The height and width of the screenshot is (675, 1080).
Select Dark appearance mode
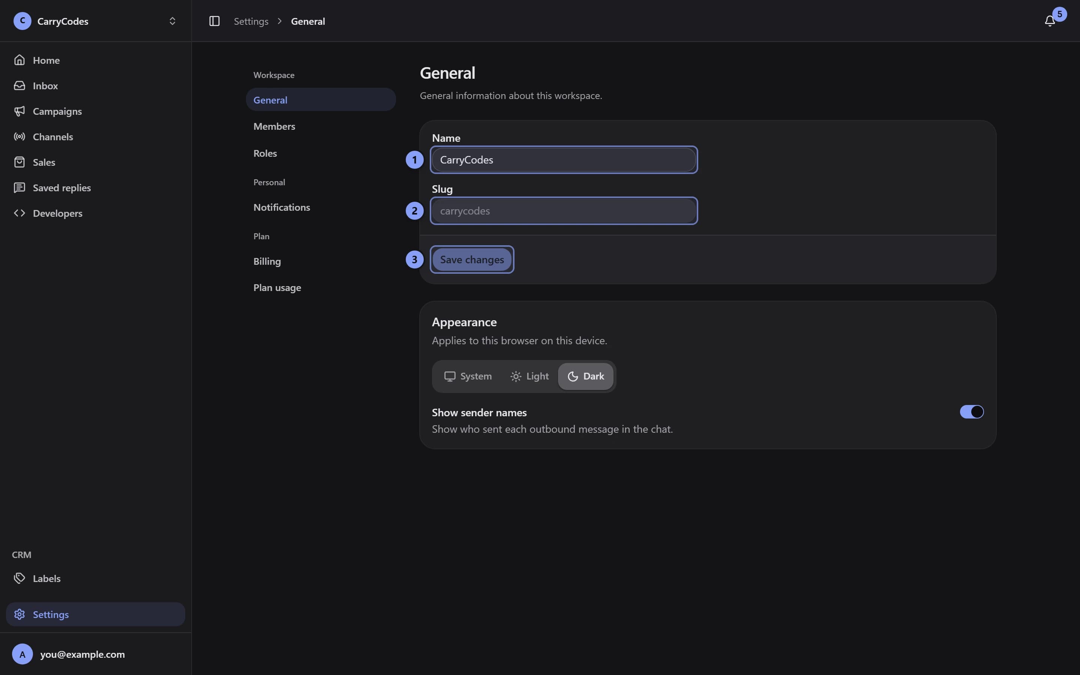coord(585,376)
